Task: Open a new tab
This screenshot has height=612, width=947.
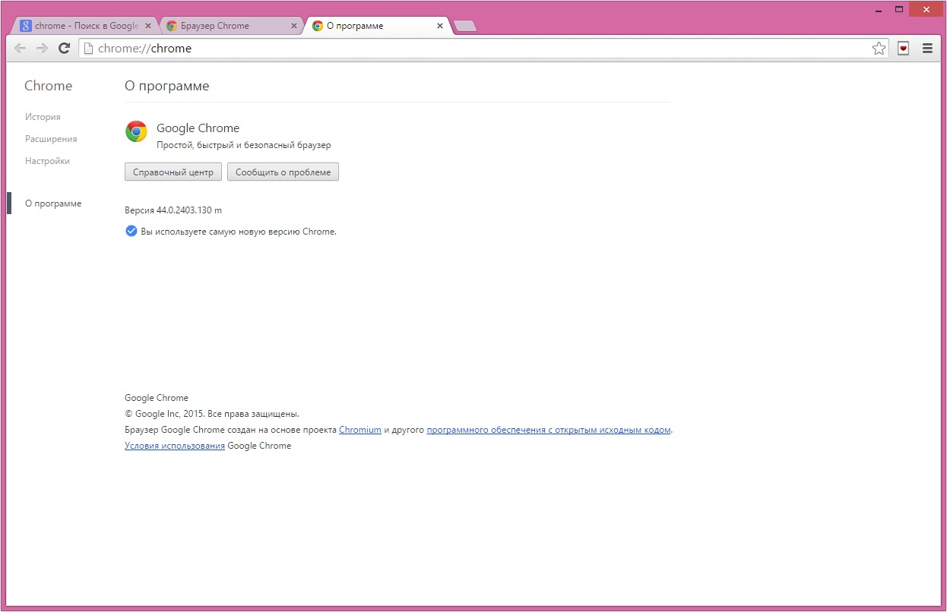Action: pos(465,27)
